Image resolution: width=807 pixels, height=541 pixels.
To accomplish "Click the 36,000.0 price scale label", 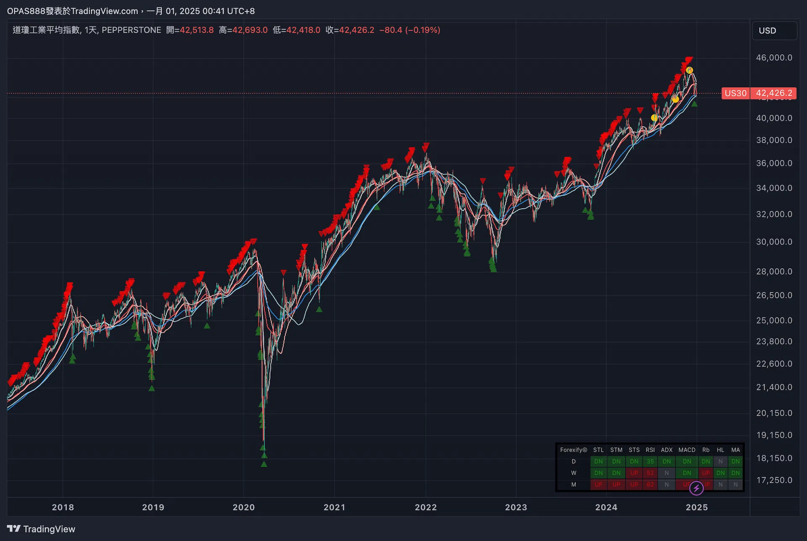I will point(774,163).
